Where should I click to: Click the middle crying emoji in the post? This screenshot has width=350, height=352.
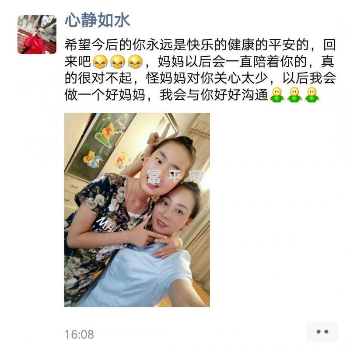(x=118, y=61)
